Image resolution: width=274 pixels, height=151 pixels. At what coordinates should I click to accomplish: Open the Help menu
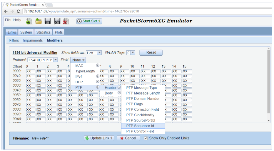point(17,20)
